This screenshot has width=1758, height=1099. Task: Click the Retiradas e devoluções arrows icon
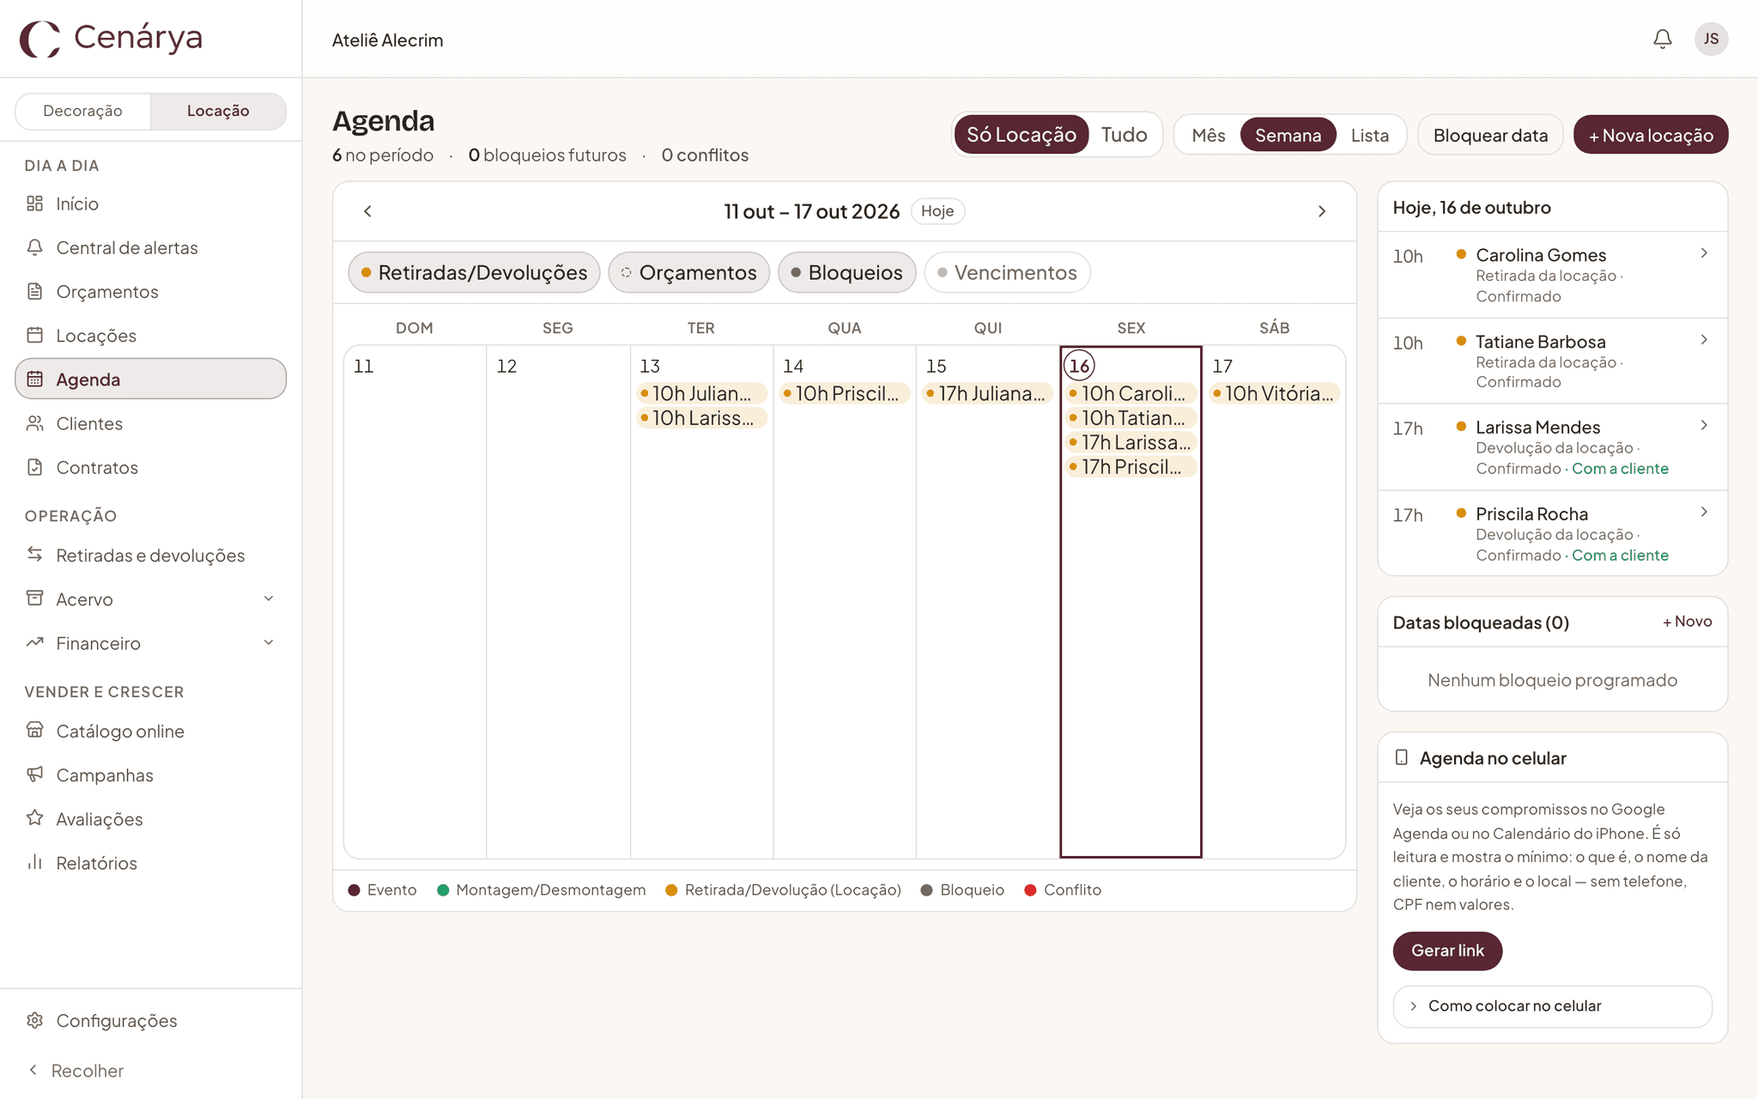pos(34,555)
